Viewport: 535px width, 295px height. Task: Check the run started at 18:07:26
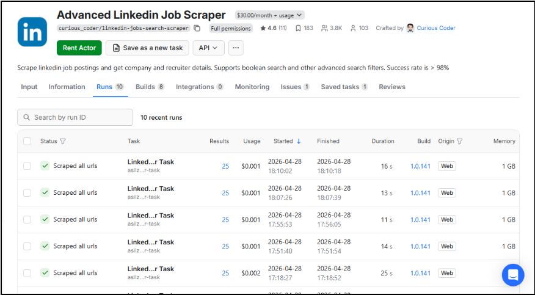pos(27,192)
